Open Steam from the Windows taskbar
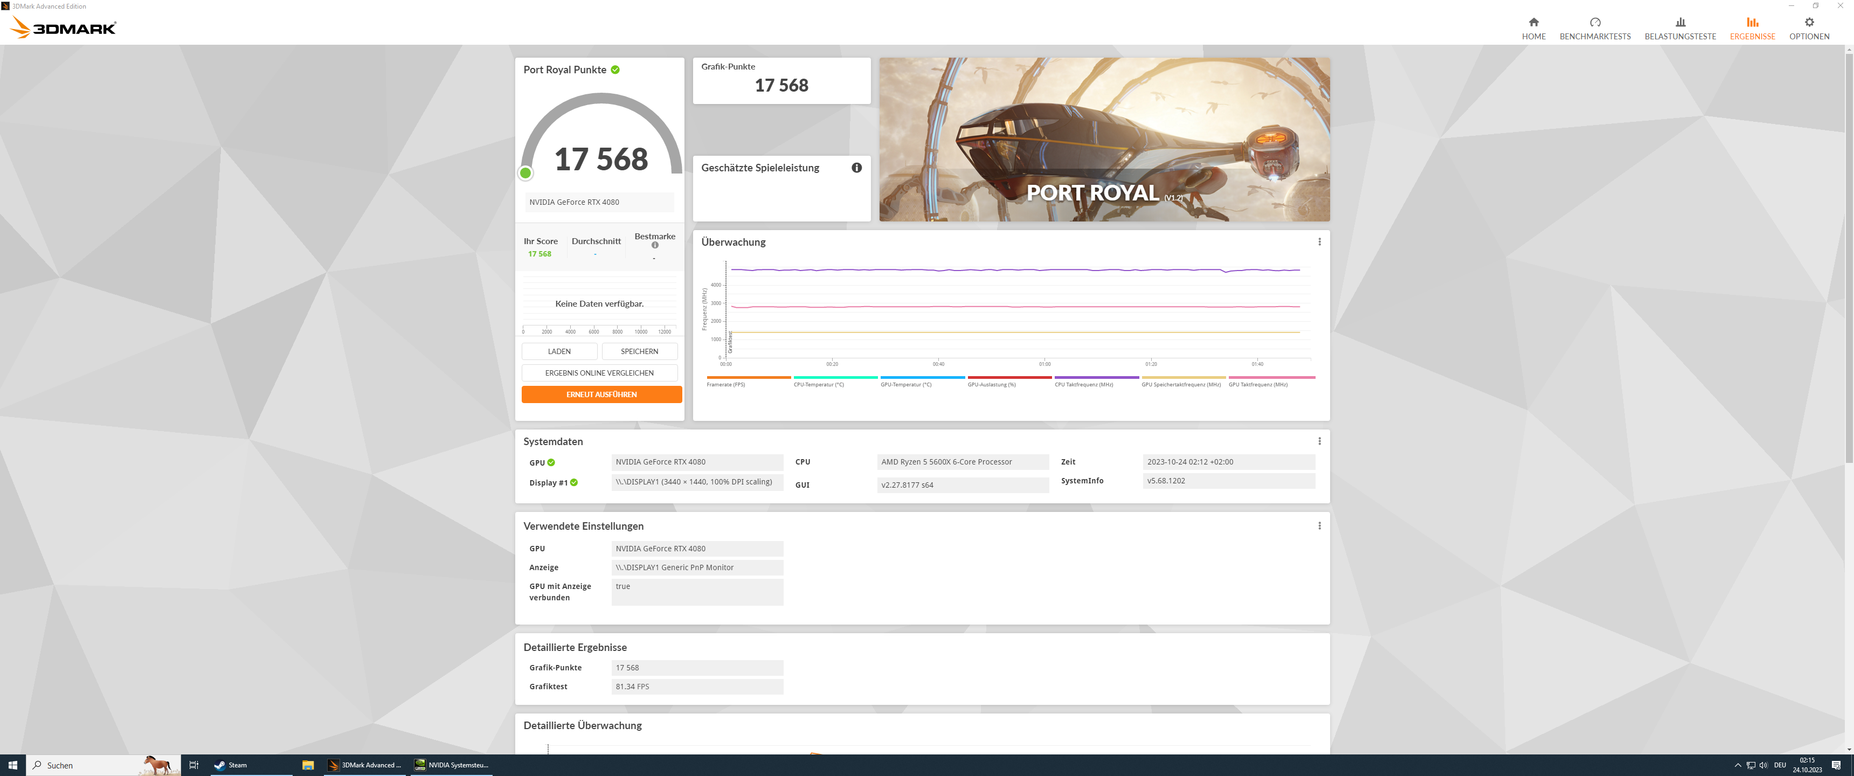 [x=232, y=765]
